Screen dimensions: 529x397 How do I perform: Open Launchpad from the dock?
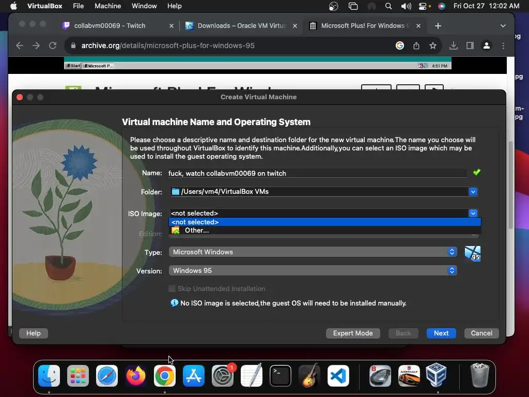(78, 376)
